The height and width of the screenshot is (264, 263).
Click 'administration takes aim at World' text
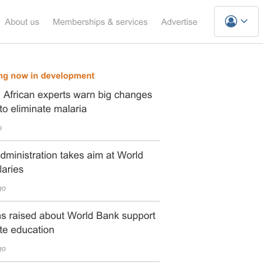[72, 155]
